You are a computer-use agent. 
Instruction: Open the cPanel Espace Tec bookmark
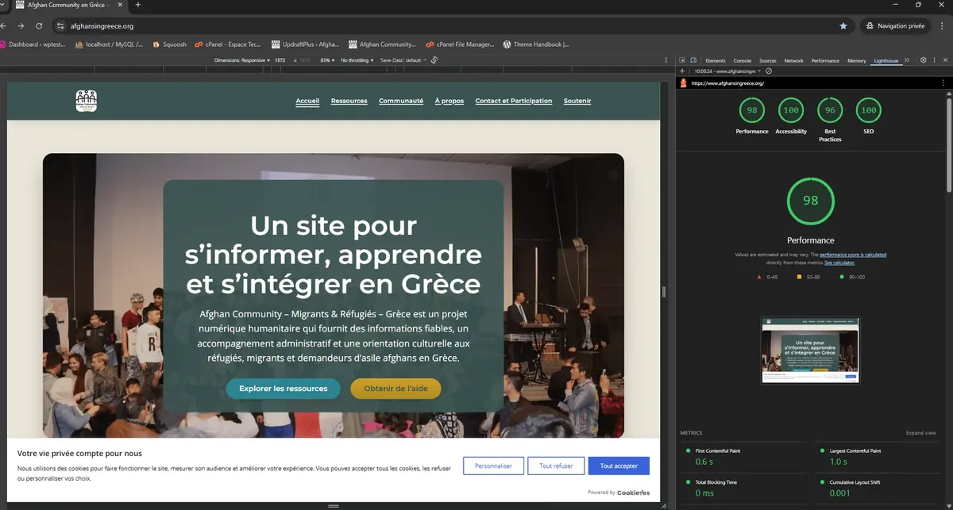tap(228, 44)
